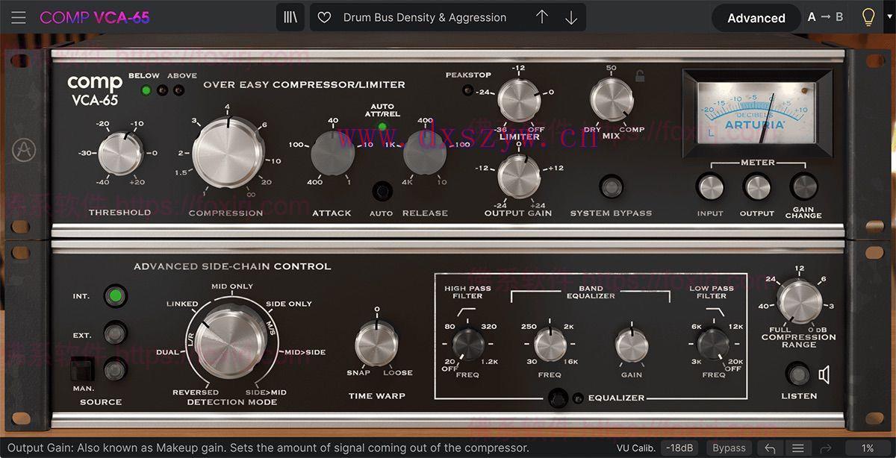This screenshot has height=458, width=896.
Task: Favorite the current preset with heart icon
Action: (x=324, y=17)
